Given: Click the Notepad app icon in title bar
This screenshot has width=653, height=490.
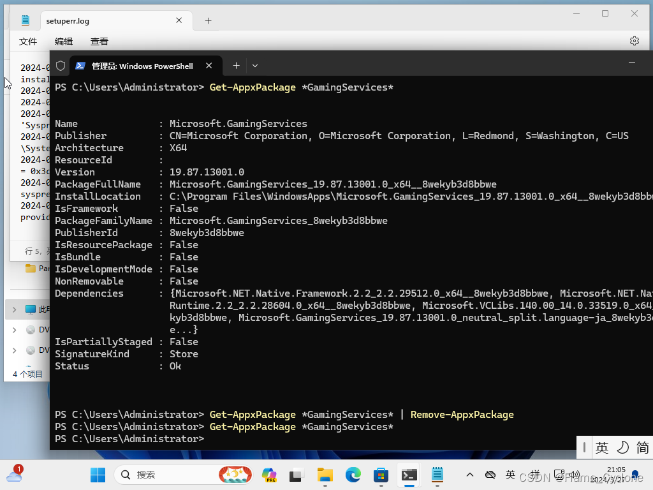Looking at the screenshot, I should (x=26, y=20).
